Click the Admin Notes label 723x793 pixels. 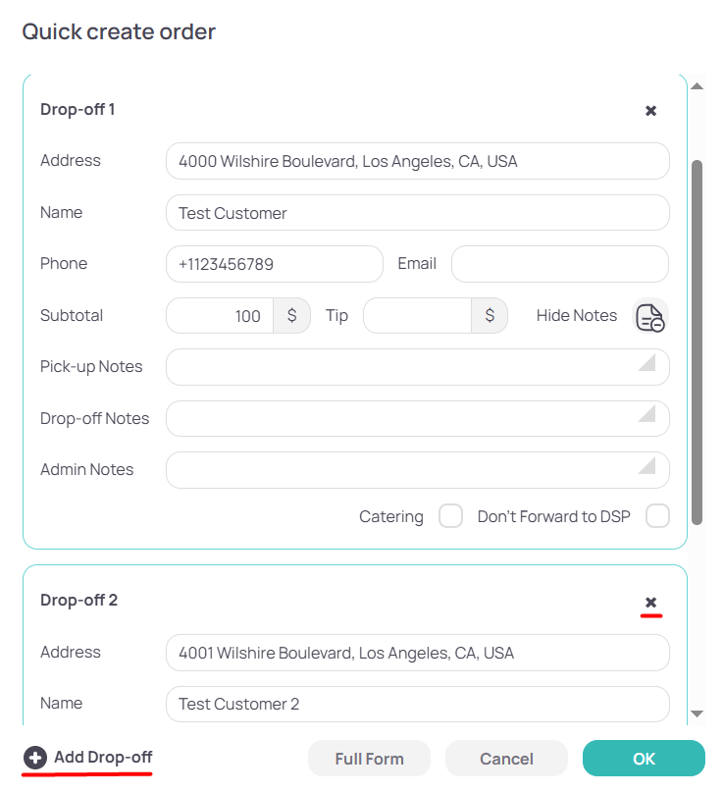pyautogui.click(x=87, y=470)
